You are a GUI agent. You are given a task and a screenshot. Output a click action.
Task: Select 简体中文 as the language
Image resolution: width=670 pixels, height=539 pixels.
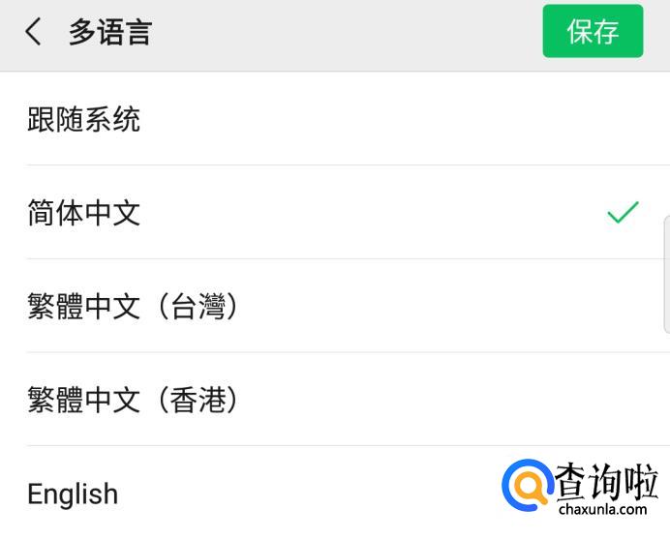[x=84, y=213]
